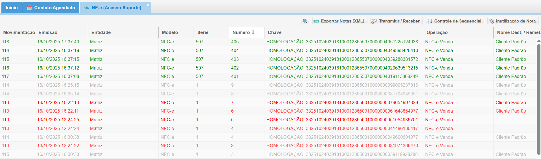Click the Exportar Notas (XML) button
The image size is (541, 159).
340,21
